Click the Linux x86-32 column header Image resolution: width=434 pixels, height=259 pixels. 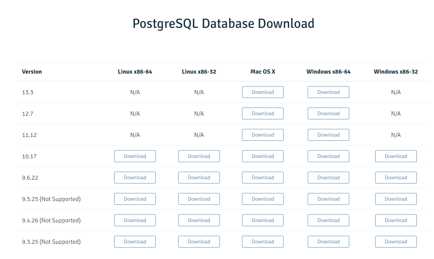pos(199,72)
